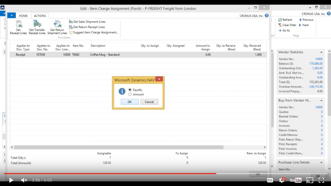Screen dimensions: 331x186
Task: Click Refresh in the background window
Action: tap(285, 20)
